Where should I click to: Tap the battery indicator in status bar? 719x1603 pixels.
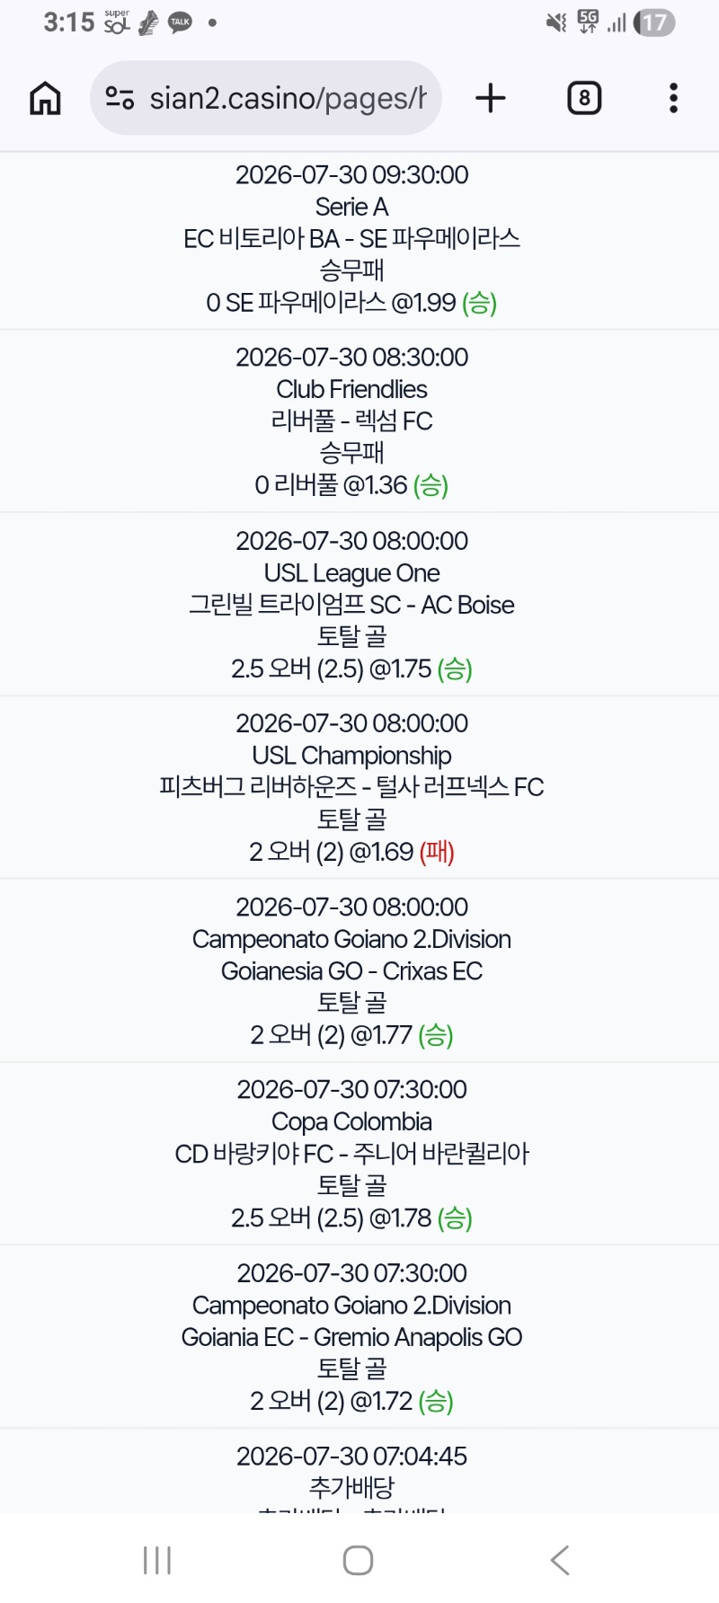click(x=654, y=22)
